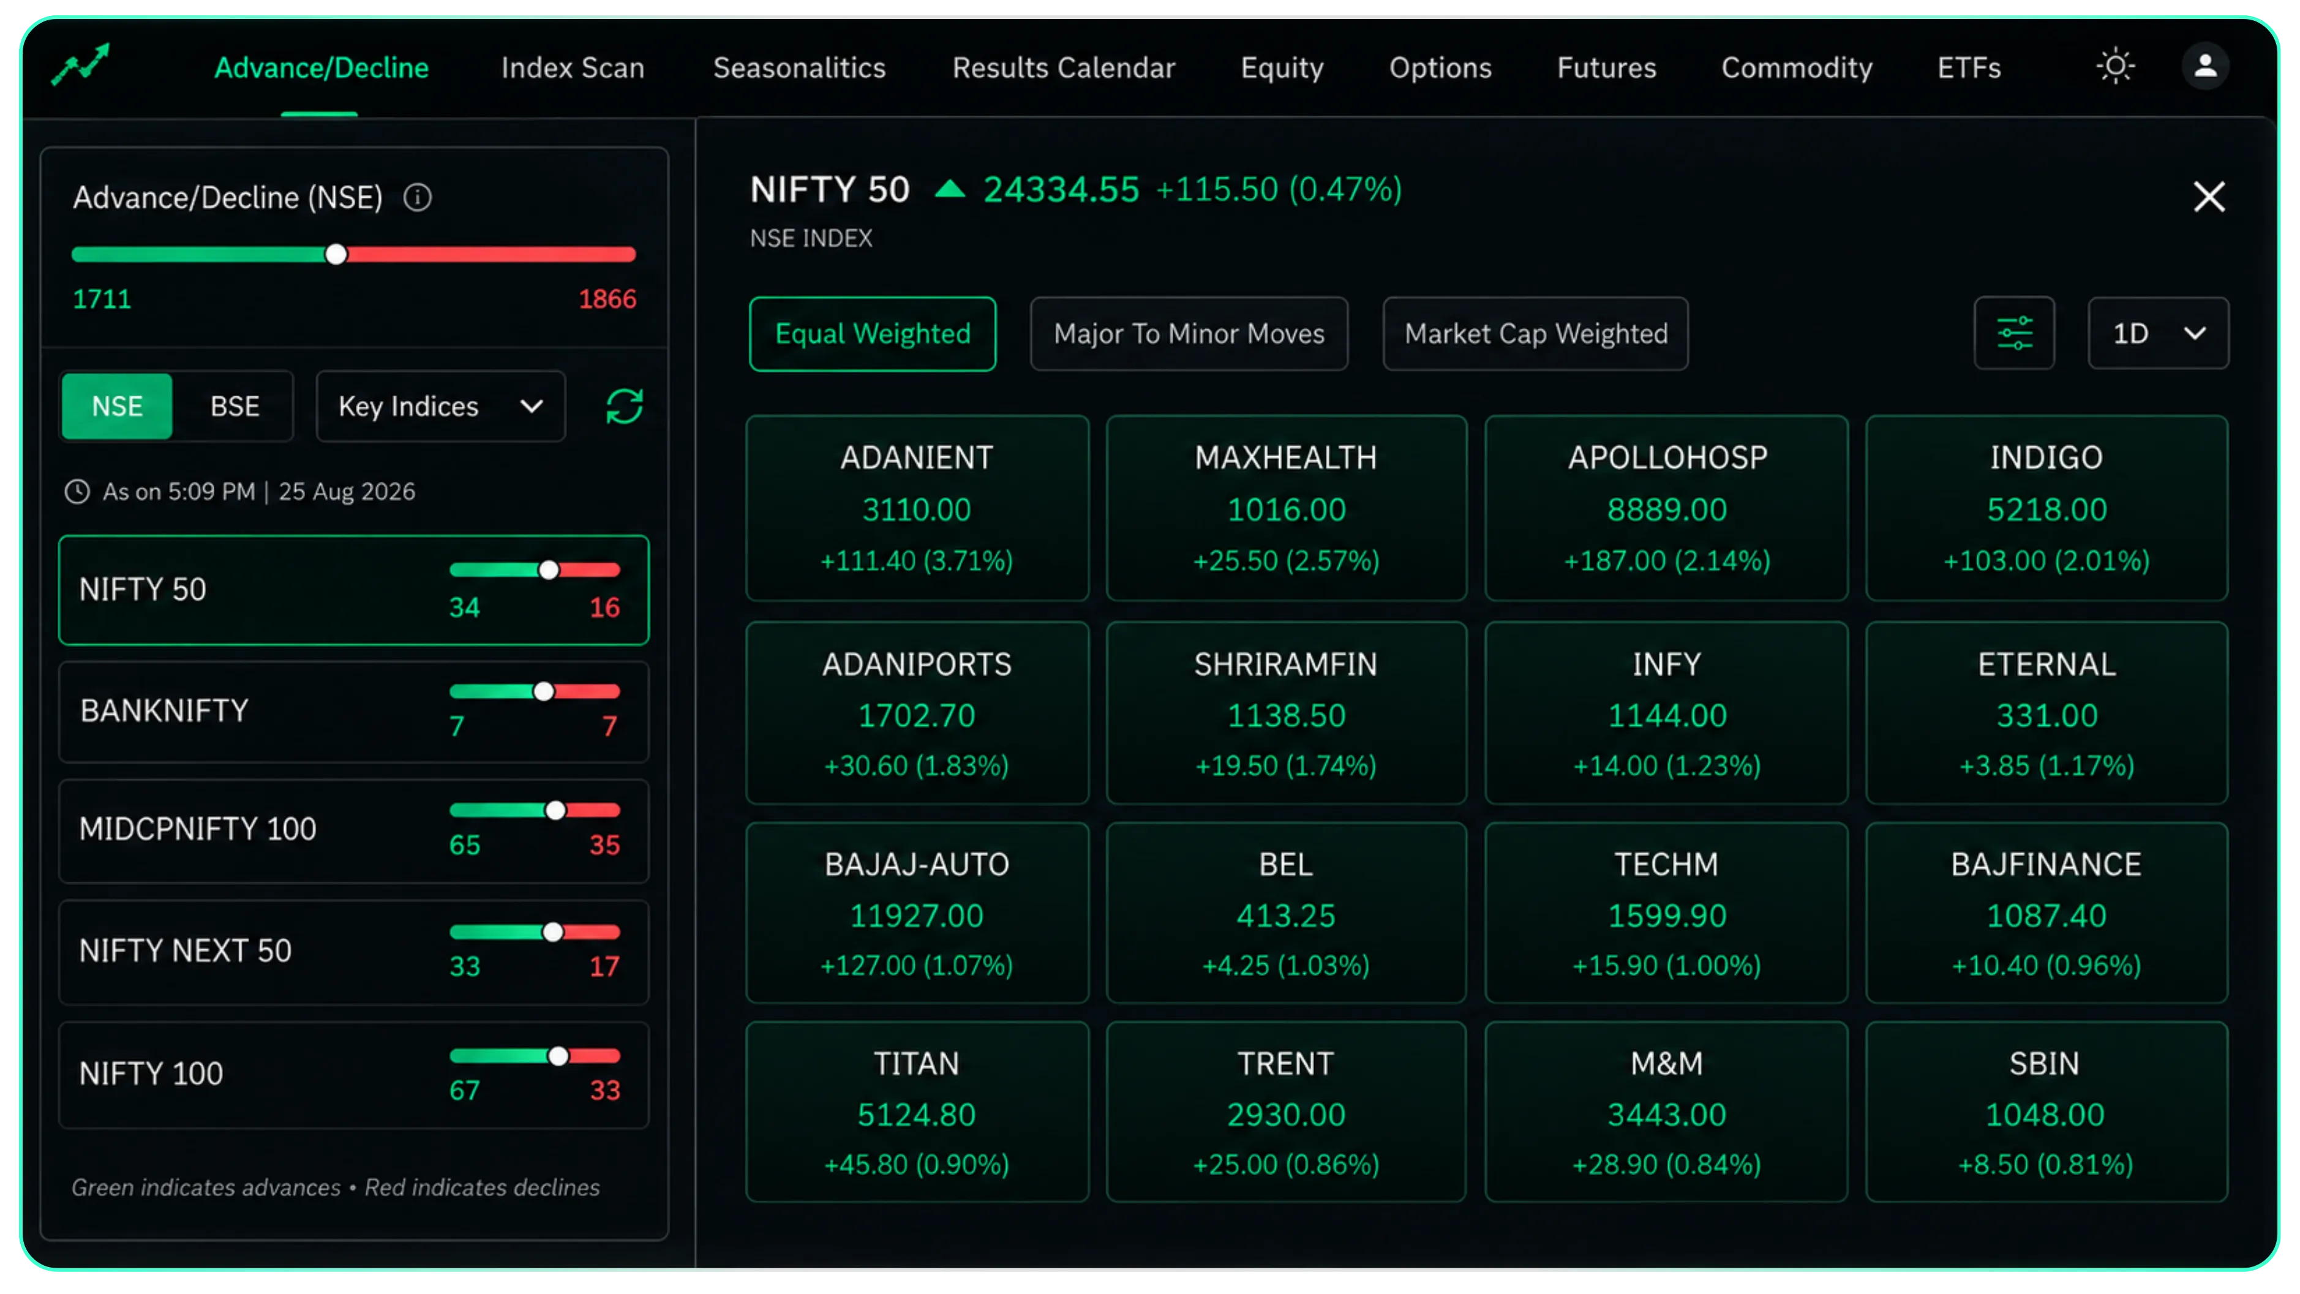
Task: Select Major To Minor Moves view
Action: click(x=1189, y=333)
